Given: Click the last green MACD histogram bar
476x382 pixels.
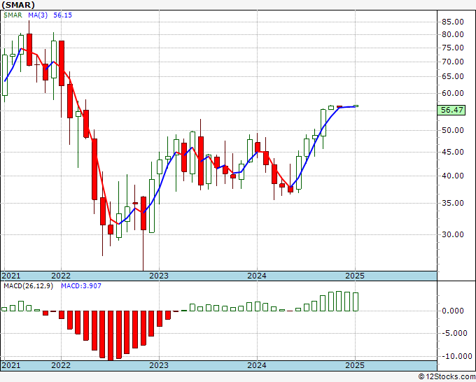Looking at the screenshot, I should click(x=356, y=302).
